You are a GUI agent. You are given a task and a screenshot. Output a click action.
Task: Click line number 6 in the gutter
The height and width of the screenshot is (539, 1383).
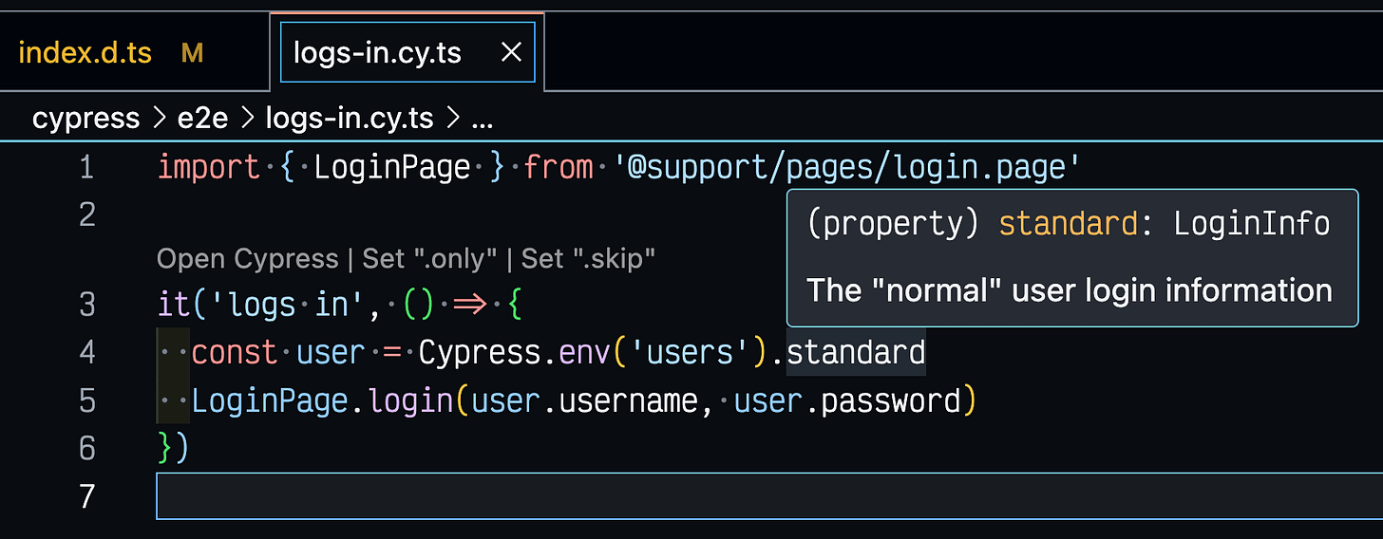87,448
